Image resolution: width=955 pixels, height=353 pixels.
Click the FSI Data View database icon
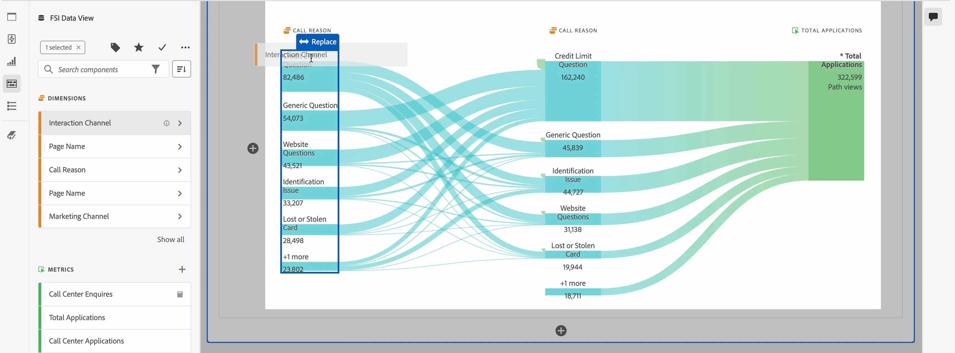pyautogui.click(x=42, y=18)
